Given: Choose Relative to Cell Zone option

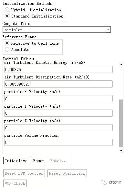Looking at the screenshot, I should click(x=7, y=43).
